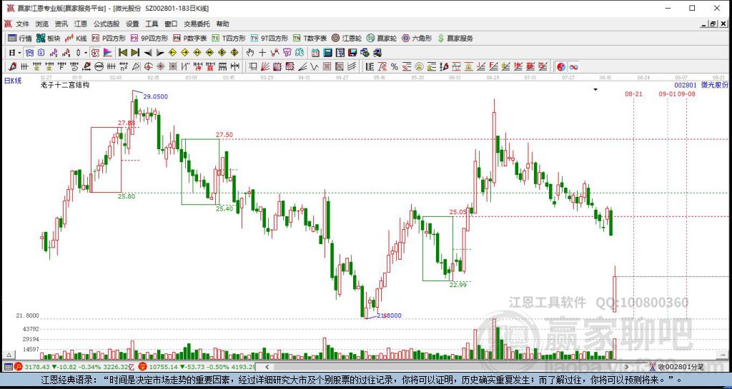Click horizontal scrollbar left arrow
The image size is (732, 389).
pos(267,367)
